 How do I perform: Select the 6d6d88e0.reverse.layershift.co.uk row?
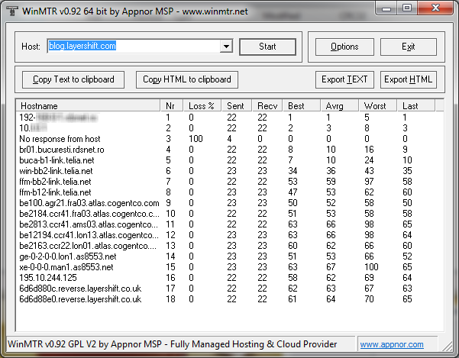click(230, 299)
